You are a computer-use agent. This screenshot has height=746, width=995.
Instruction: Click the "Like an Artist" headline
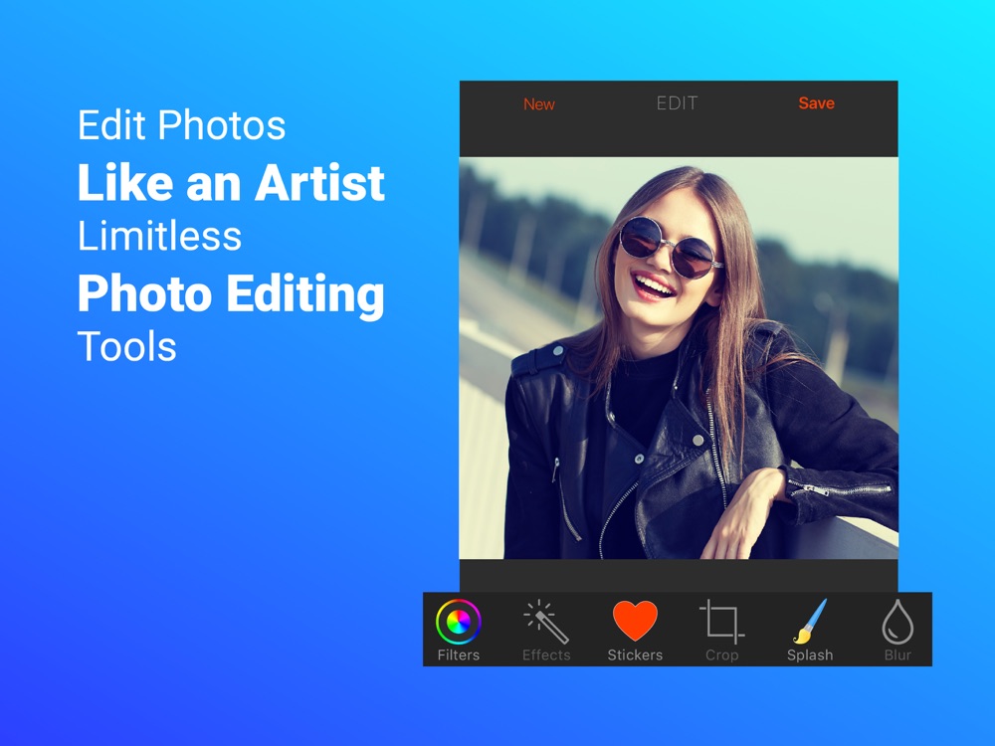pyautogui.click(x=231, y=183)
